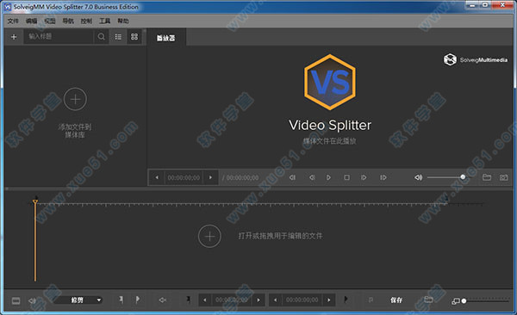Decrease the fragment start time
Image resolution: width=517 pixels, height=315 pixels.
tap(205, 300)
